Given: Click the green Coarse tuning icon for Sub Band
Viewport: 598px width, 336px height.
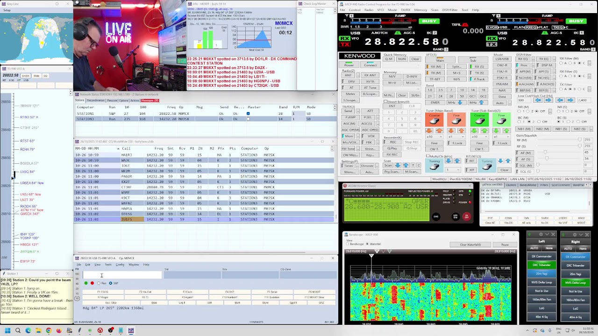Looking at the screenshot, I should coord(479,119).
